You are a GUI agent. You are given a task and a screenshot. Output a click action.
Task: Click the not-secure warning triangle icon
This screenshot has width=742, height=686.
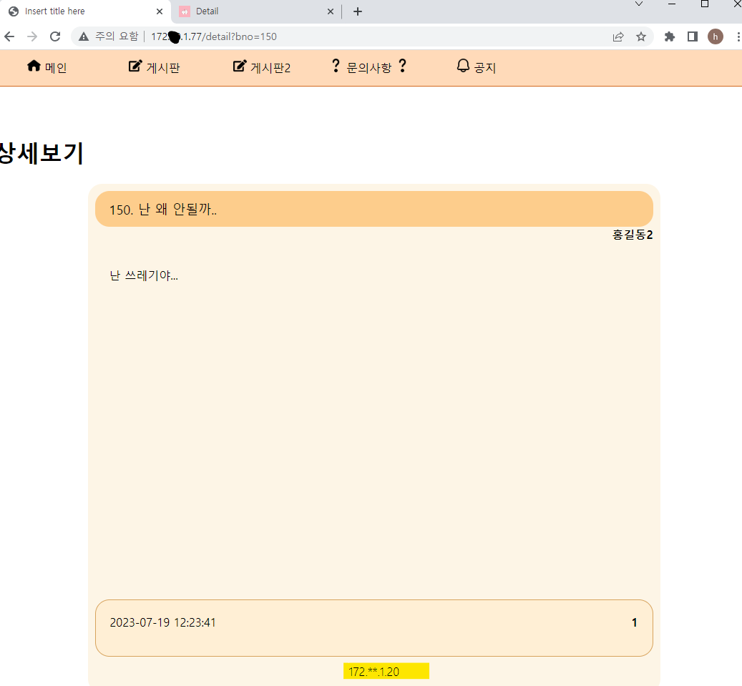(84, 36)
